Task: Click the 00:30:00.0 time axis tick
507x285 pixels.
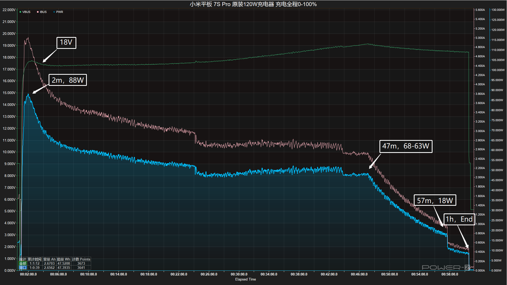Action: pos(239,274)
